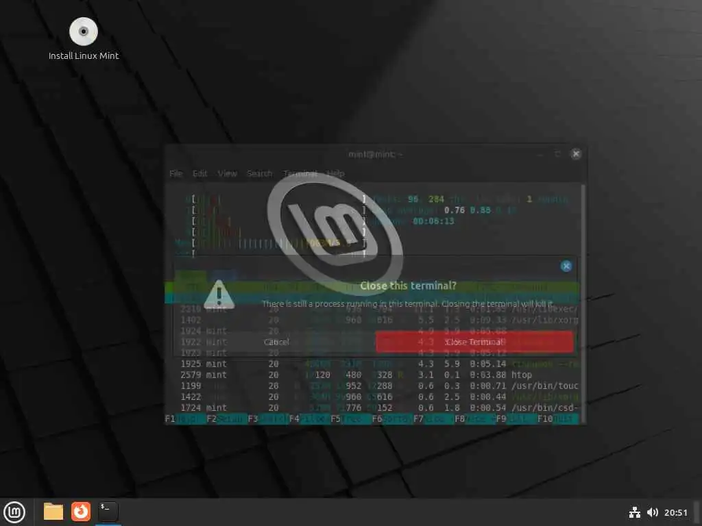Close the mint@mint terminal window
The width and height of the screenshot is (702, 526).
576,154
